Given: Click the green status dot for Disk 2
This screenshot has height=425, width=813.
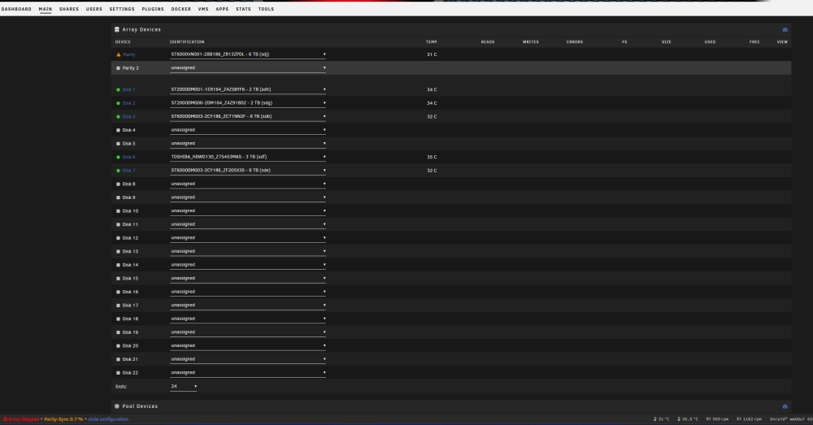Looking at the screenshot, I should tap(118, 103).
